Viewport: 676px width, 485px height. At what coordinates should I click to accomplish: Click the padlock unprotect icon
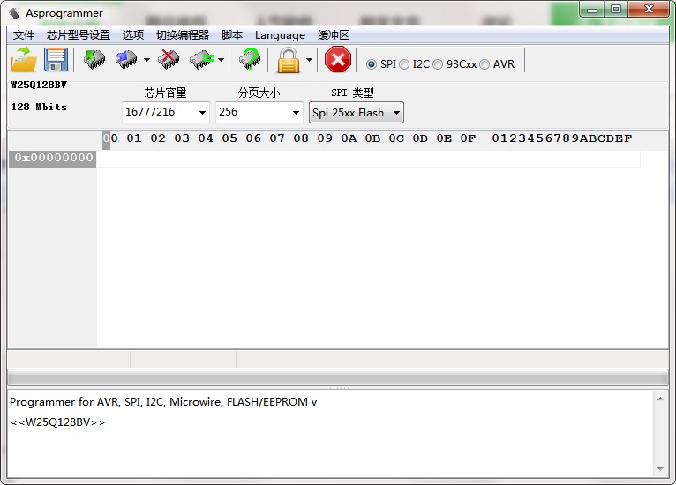[289, 60]
